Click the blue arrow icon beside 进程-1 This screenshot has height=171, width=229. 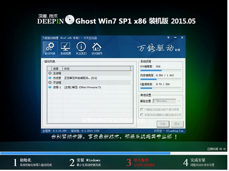(50, 87)
